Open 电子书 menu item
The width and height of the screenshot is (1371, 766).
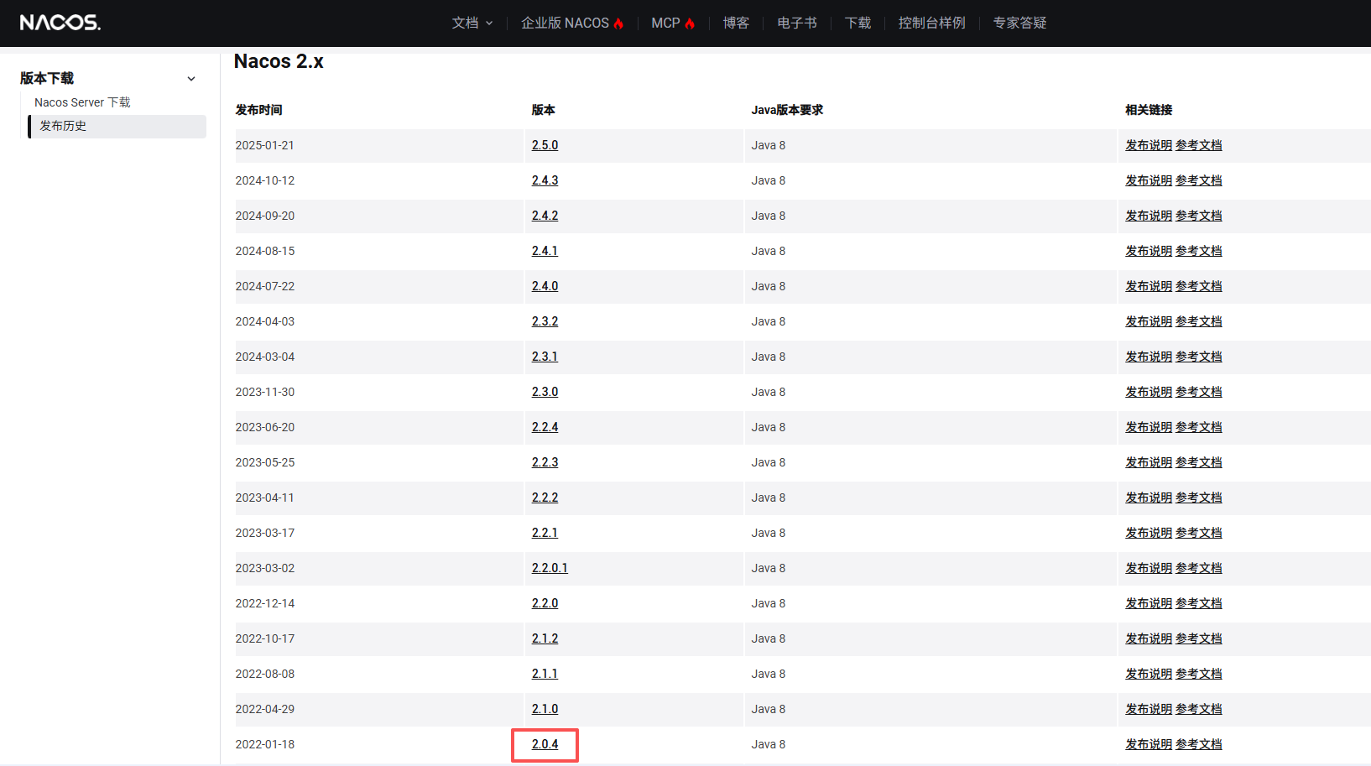(796, 23)
